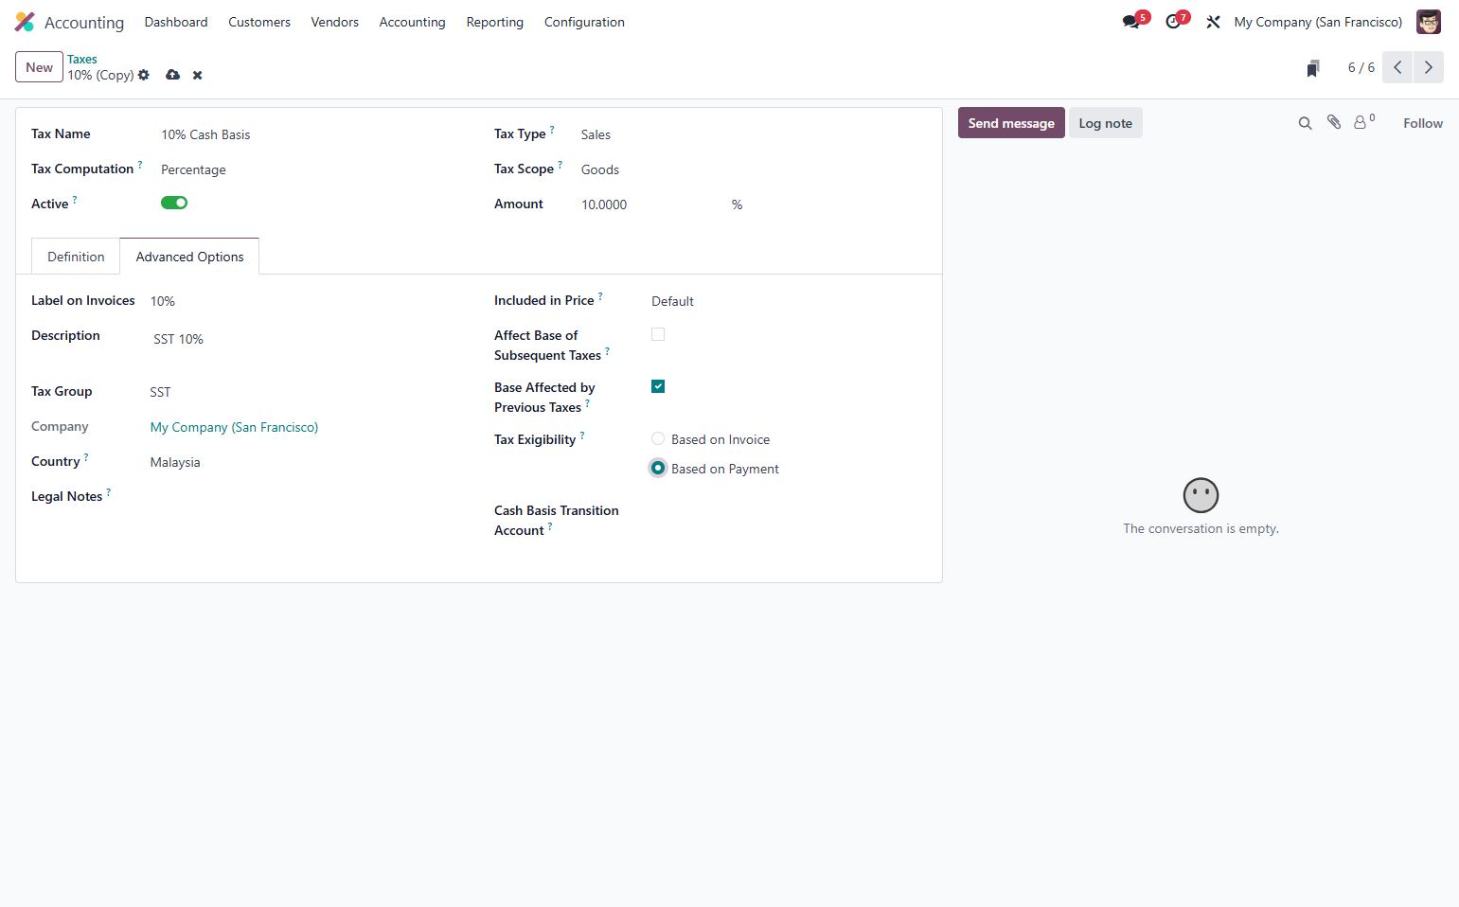Open the gear actions menu

pos(144,75)
